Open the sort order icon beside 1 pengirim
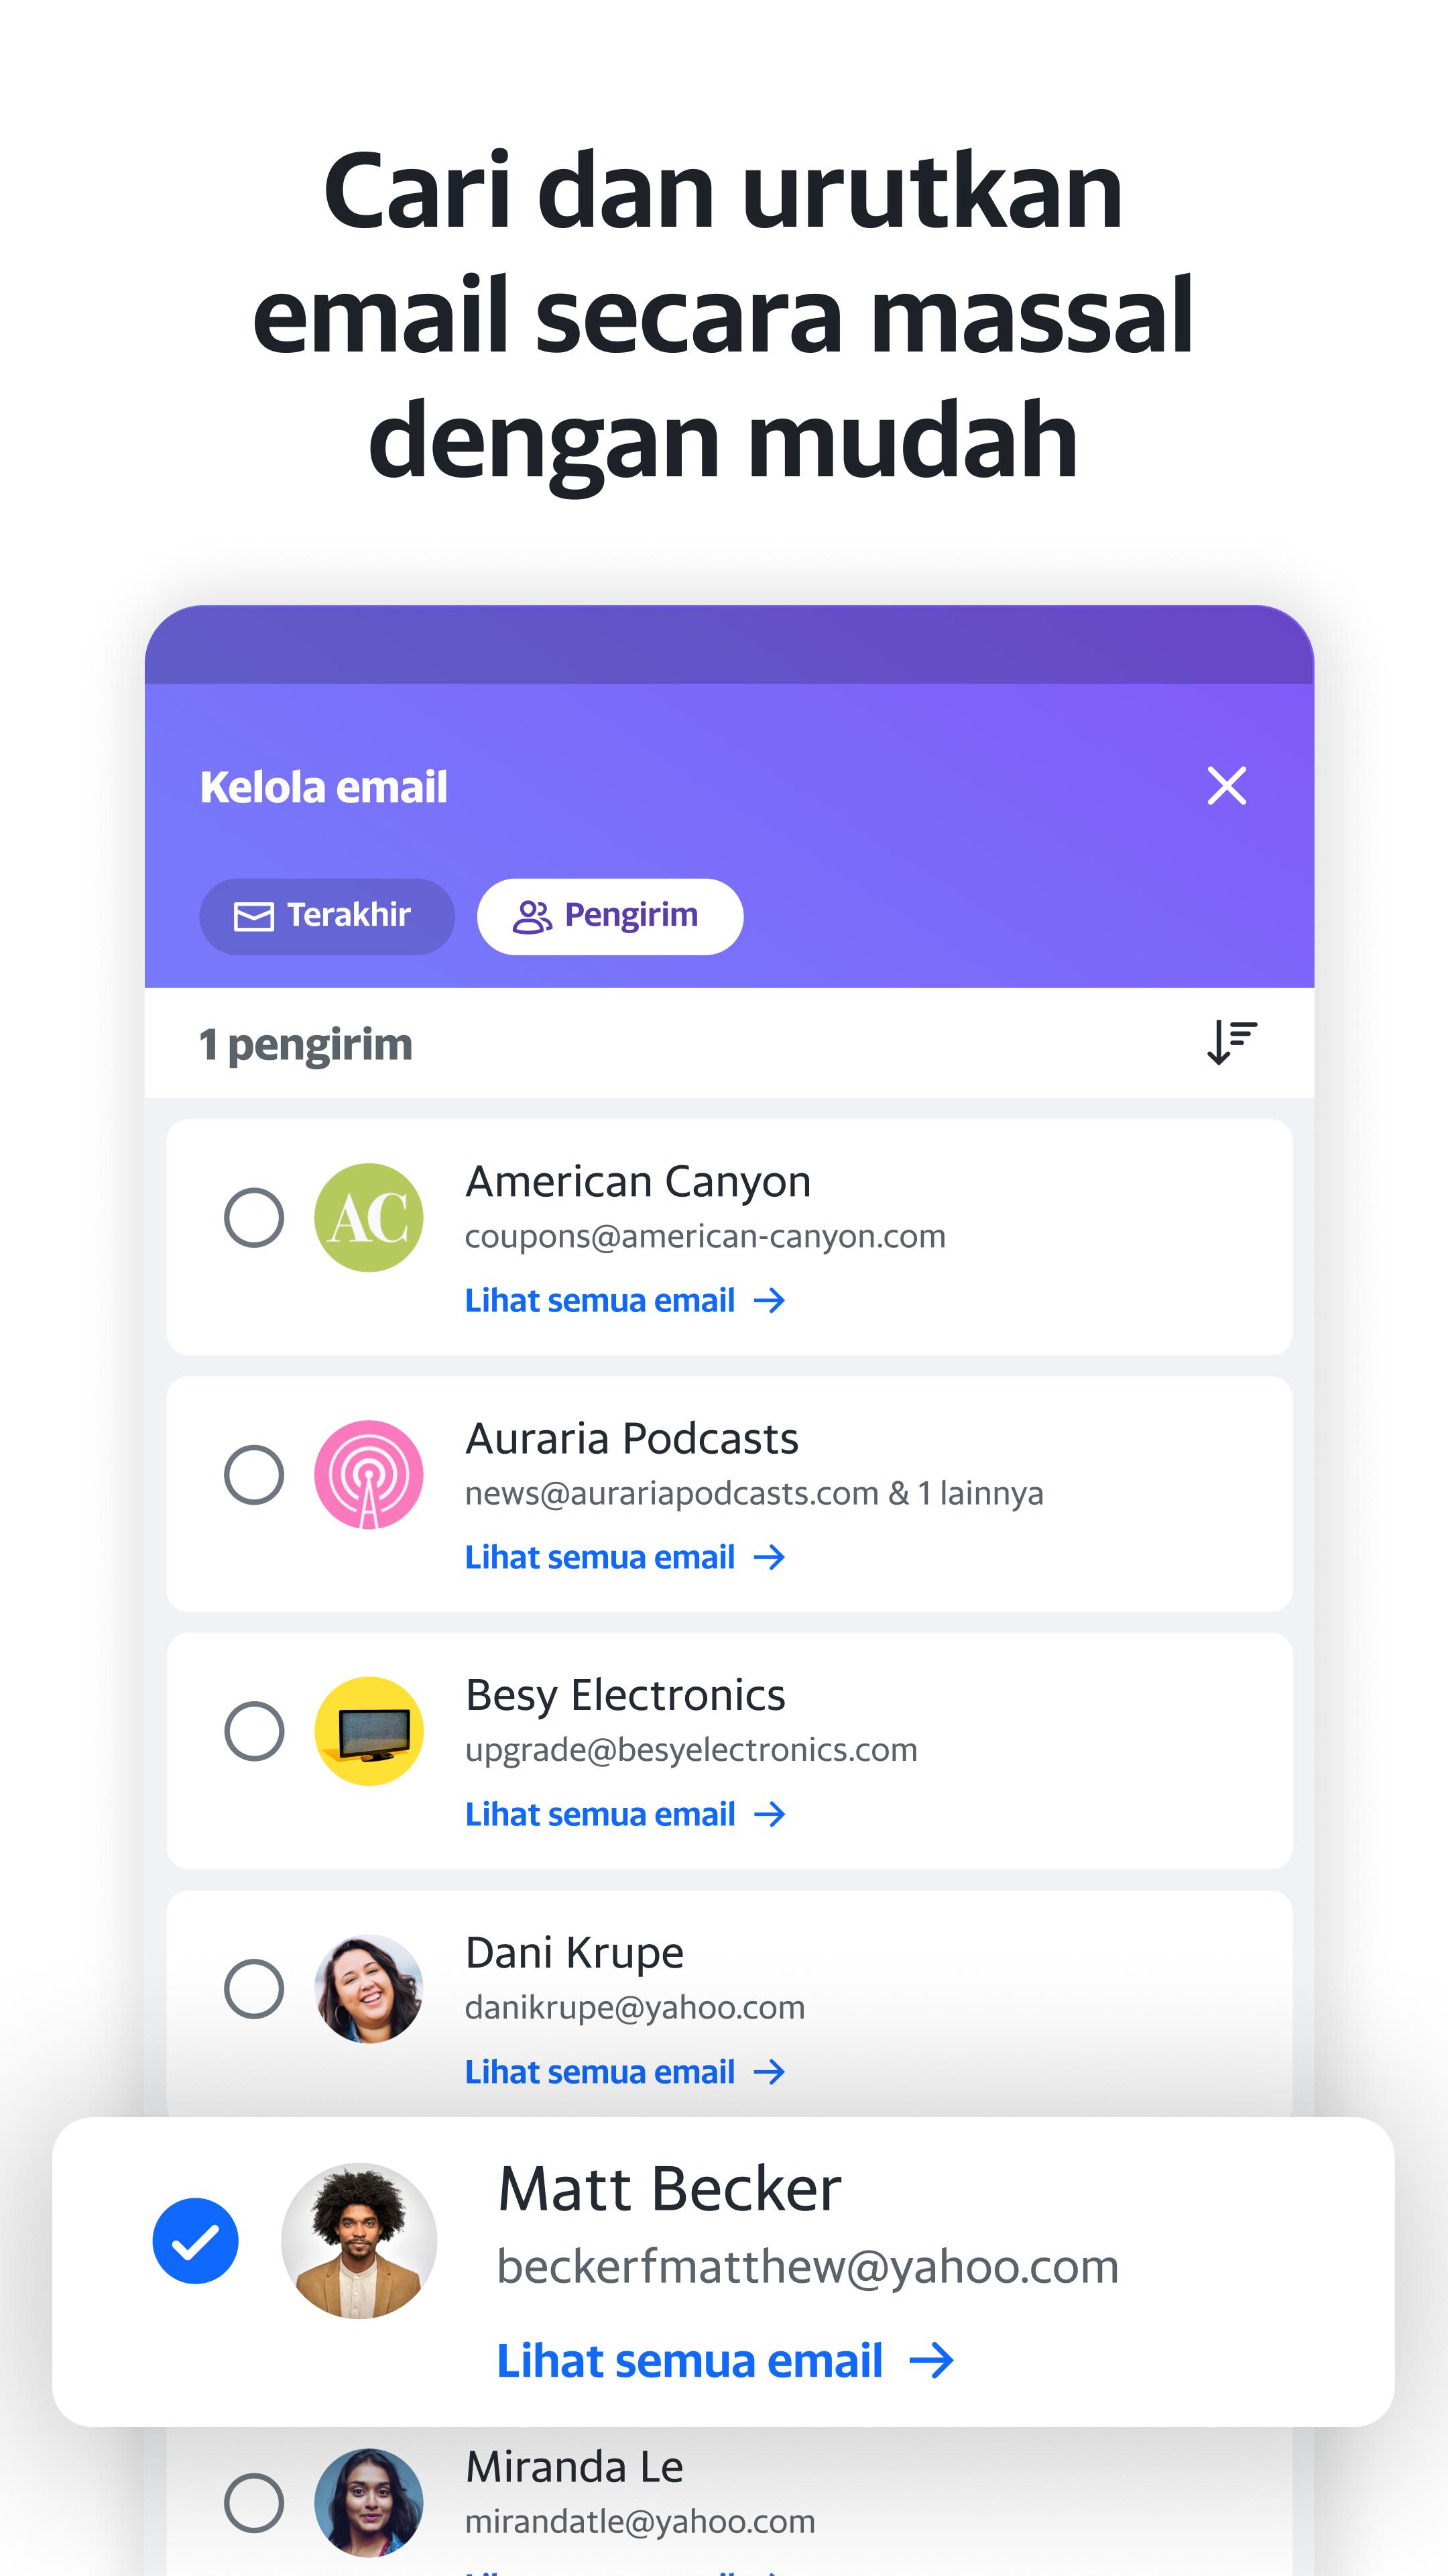This screenshot has width=1448, height=2576. tap(1231, 1043)
